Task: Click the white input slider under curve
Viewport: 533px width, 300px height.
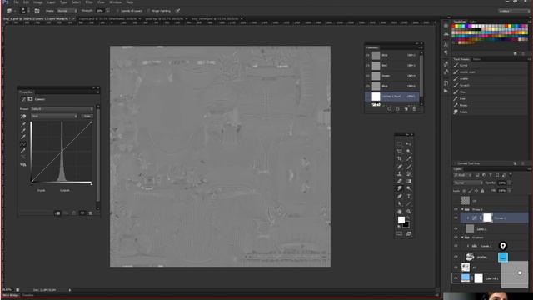Action: pyautogui.click(x=92, y=183)
